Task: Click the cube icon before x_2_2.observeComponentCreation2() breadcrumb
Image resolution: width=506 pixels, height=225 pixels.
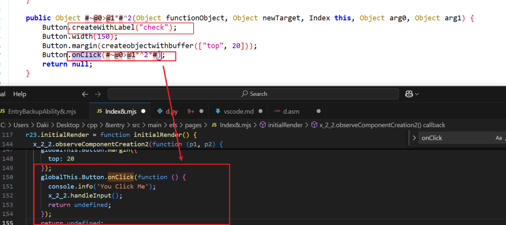Action: [314, 125]
